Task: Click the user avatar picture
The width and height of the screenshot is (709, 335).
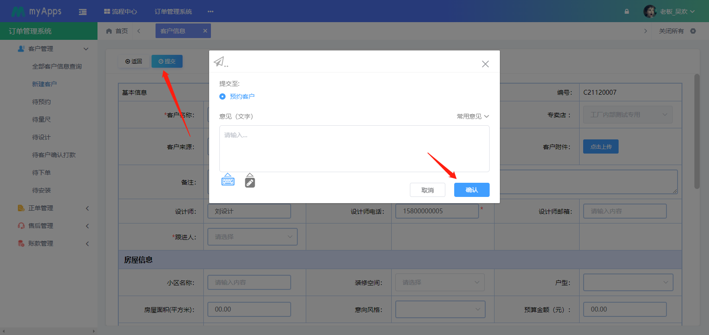Action: pos(650,12)
